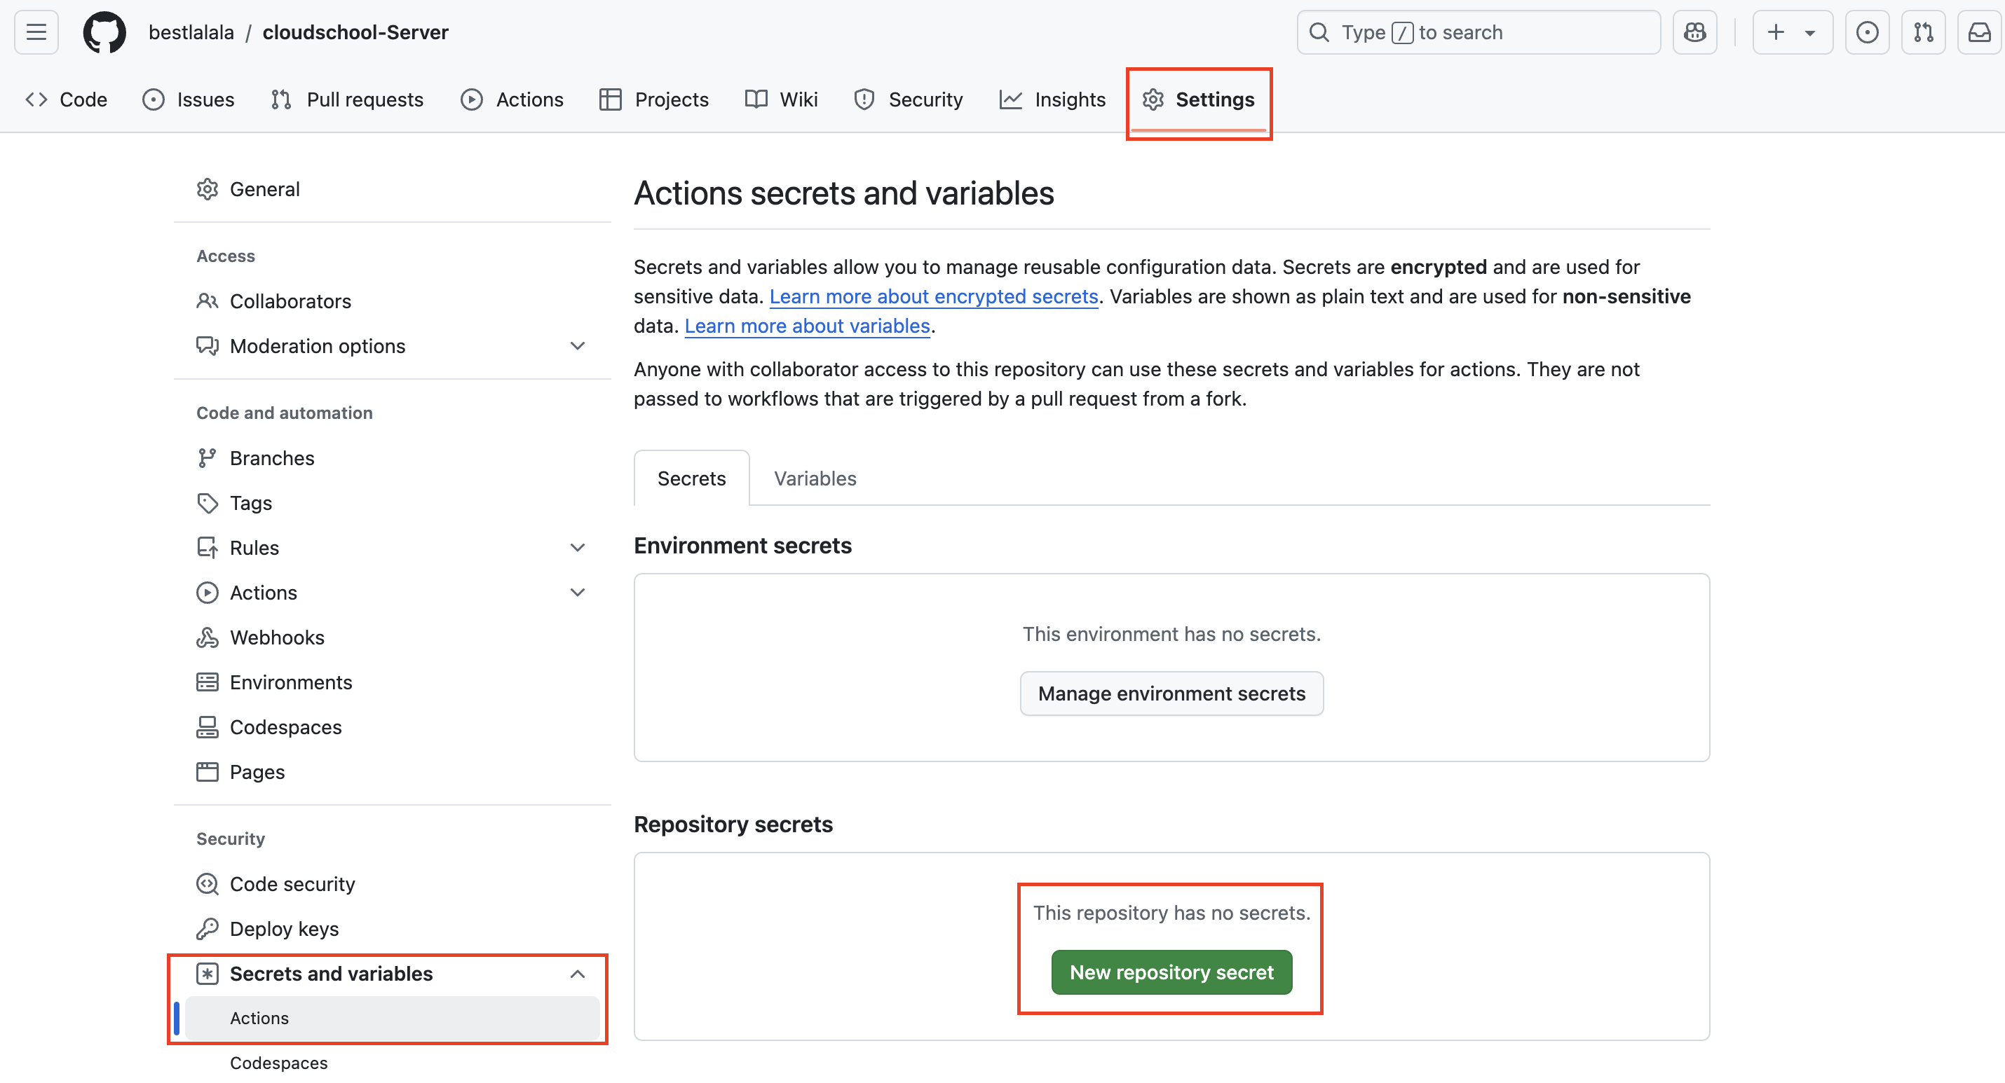Switch to the Variables tab

814,478
